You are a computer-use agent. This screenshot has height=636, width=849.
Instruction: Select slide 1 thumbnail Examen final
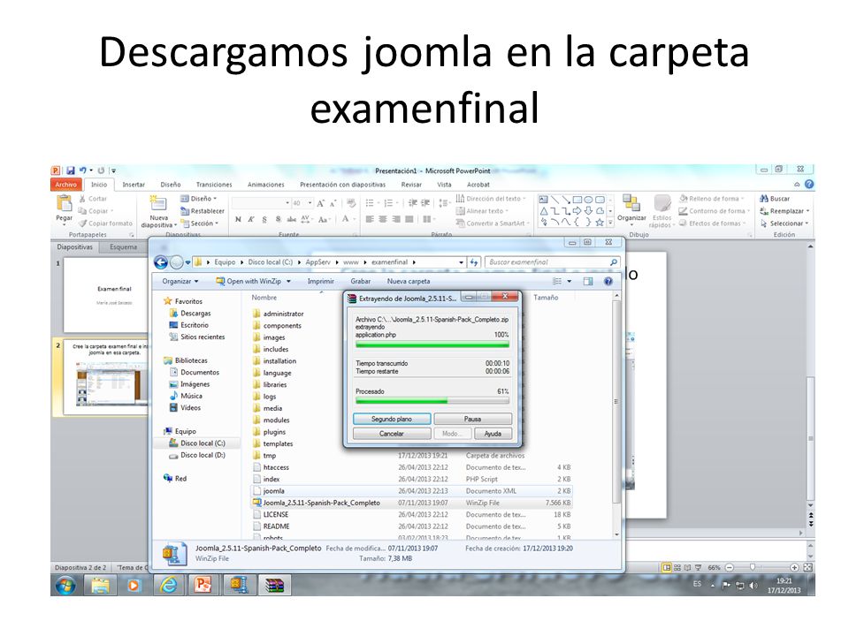click(106, 295)
